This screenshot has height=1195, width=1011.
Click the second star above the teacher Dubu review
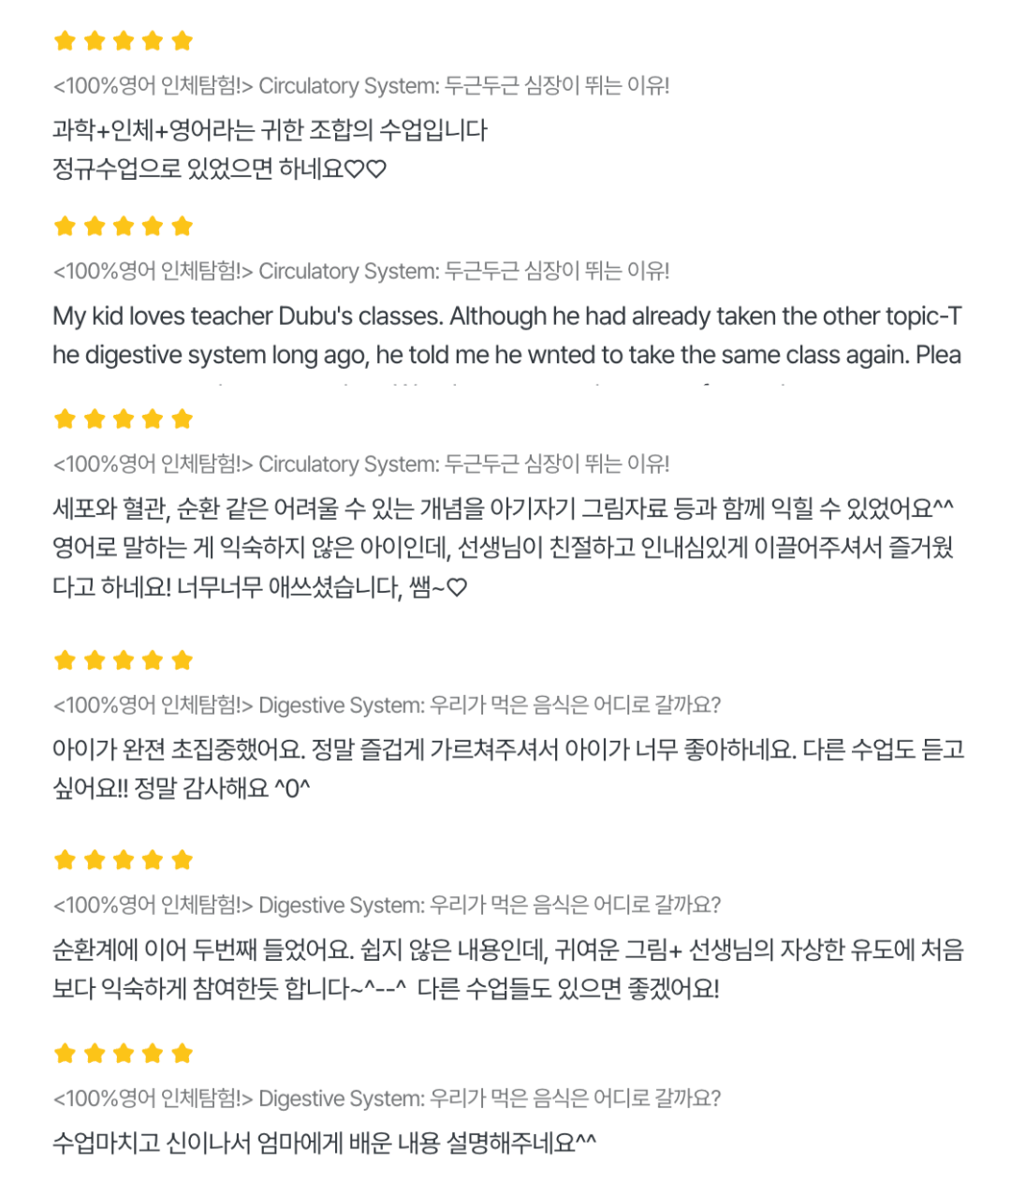[x=95, y=226]
